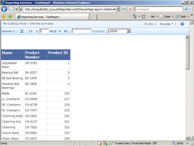Click the browser Forward arrow button

click(11, 9)
